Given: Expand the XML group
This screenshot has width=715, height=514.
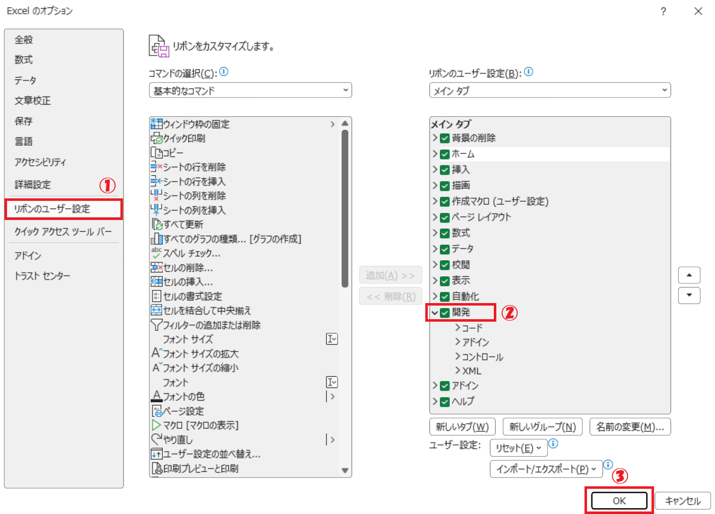Looking at the screenshot, I should click(458, 371).
